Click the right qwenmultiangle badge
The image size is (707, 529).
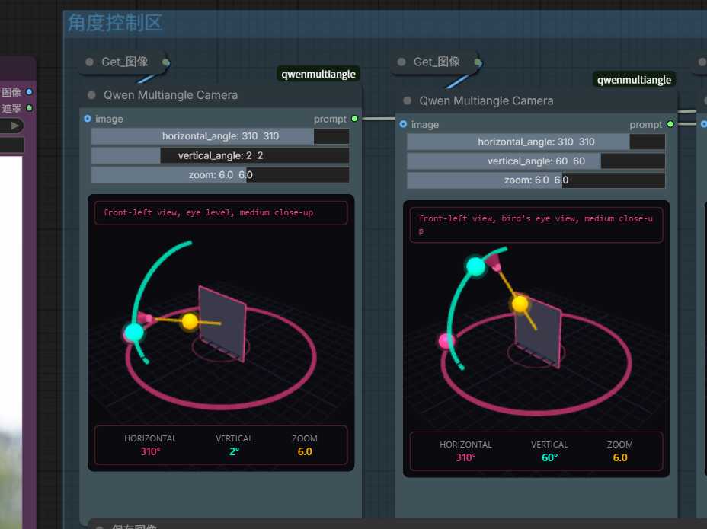(x=634, y=79)
